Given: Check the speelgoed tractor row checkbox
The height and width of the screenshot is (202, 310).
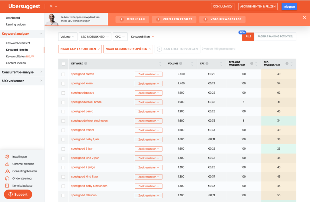Looking at the screenshot, I should [x=63, y=130].
